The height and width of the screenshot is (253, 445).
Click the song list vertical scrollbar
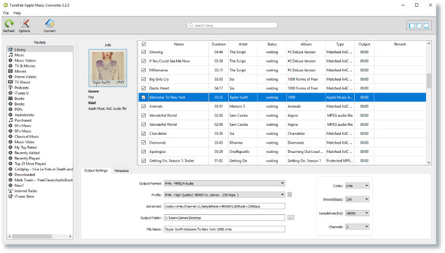coord(429,82)
